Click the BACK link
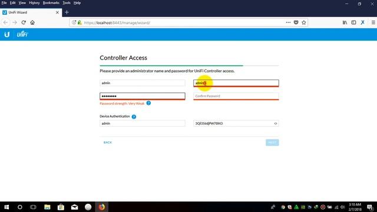Image resolution: width=377 pixels, height=212 pixels. point(108,143)
